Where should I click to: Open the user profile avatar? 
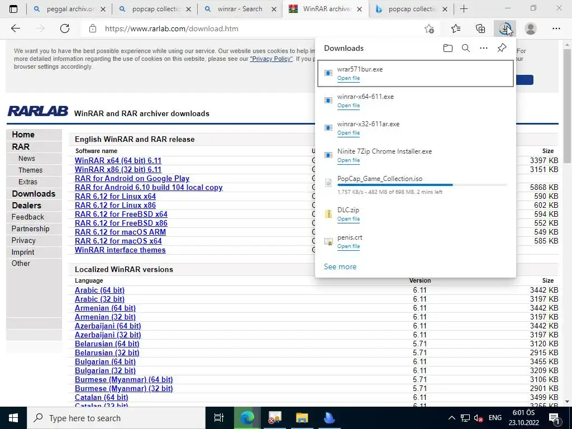pyautogui.click(x=531, y=28)
